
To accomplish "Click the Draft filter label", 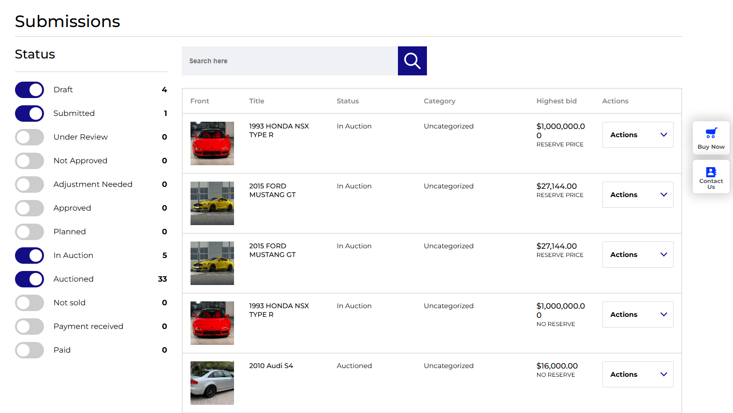I will 63,90.
